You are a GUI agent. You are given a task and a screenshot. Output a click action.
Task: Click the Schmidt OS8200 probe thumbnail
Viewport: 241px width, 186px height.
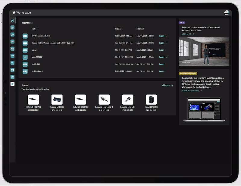33,99
